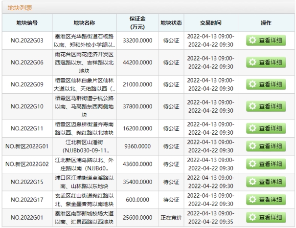Click 地块名称 column header
296x228 pixels.
(x=84, y=23)
